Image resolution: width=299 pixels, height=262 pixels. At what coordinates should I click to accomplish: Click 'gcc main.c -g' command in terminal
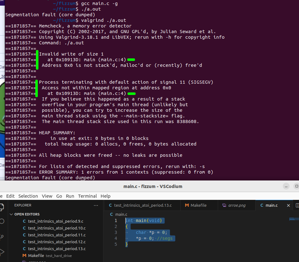pos(99,3)
